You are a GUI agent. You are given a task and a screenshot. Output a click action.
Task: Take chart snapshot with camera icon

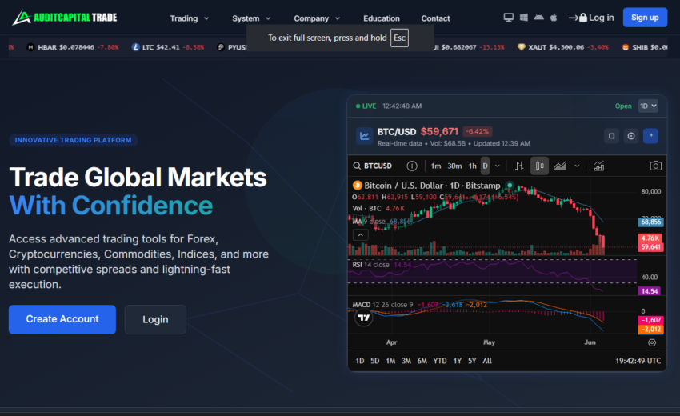tap(655, 166)
